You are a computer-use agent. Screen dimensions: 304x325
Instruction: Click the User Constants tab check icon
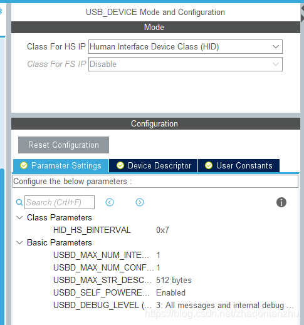pos(209,165)
